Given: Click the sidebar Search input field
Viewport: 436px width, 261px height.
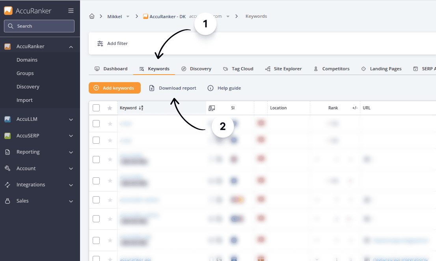Looking at the screenshot, I should 39,26.
